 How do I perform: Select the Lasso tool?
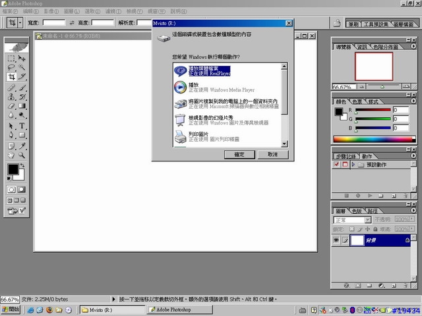(x=11, y=67)
